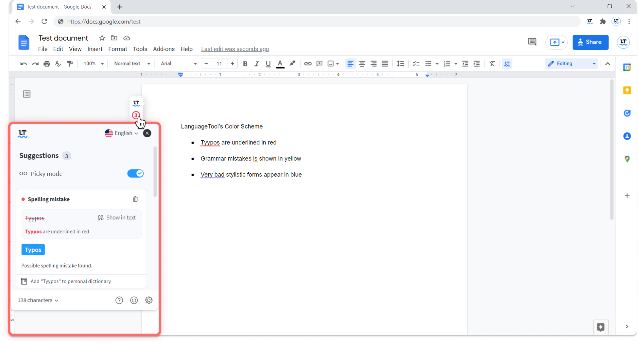Collapse the toolbar with up chevron
This screenshot has height=344, width=638.
tap(608, 64)
